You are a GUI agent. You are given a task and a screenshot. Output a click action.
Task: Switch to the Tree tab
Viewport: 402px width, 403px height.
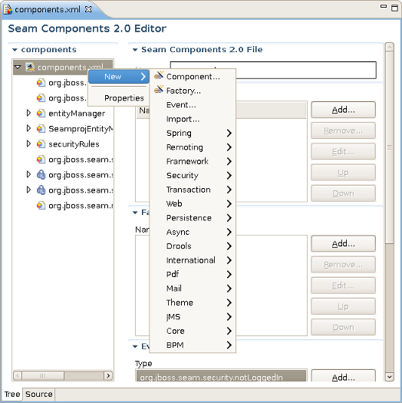click(x=12, y=395)
